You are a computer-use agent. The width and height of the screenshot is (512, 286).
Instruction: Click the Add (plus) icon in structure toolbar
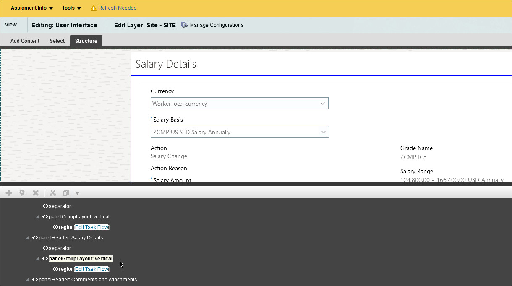(9, 193)
